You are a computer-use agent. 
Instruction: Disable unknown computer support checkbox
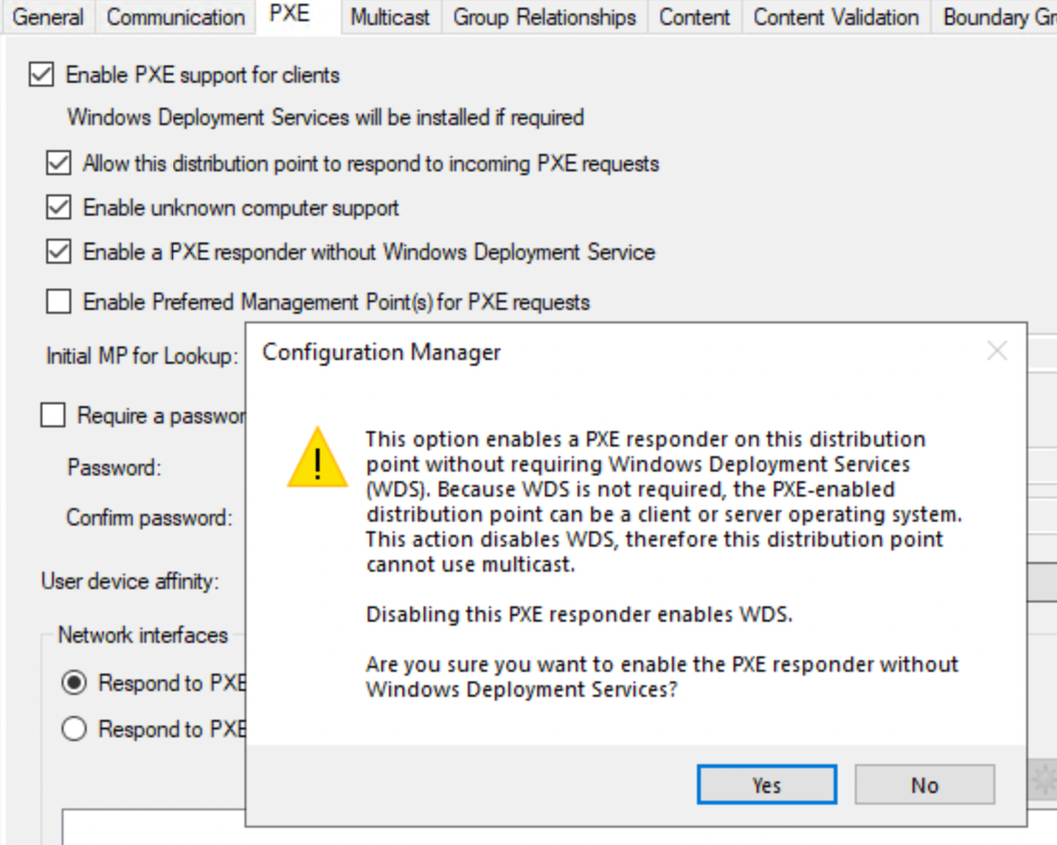tap(59, 208)
